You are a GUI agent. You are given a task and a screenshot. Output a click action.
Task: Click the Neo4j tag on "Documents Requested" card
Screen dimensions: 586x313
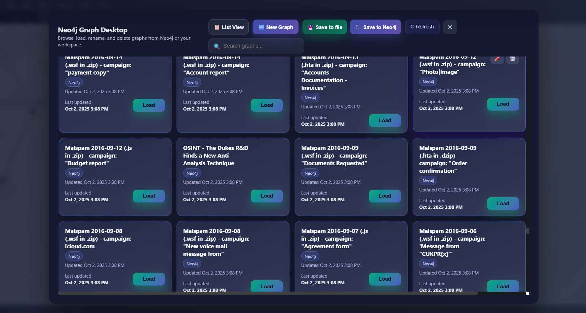(x=310, y=173)
